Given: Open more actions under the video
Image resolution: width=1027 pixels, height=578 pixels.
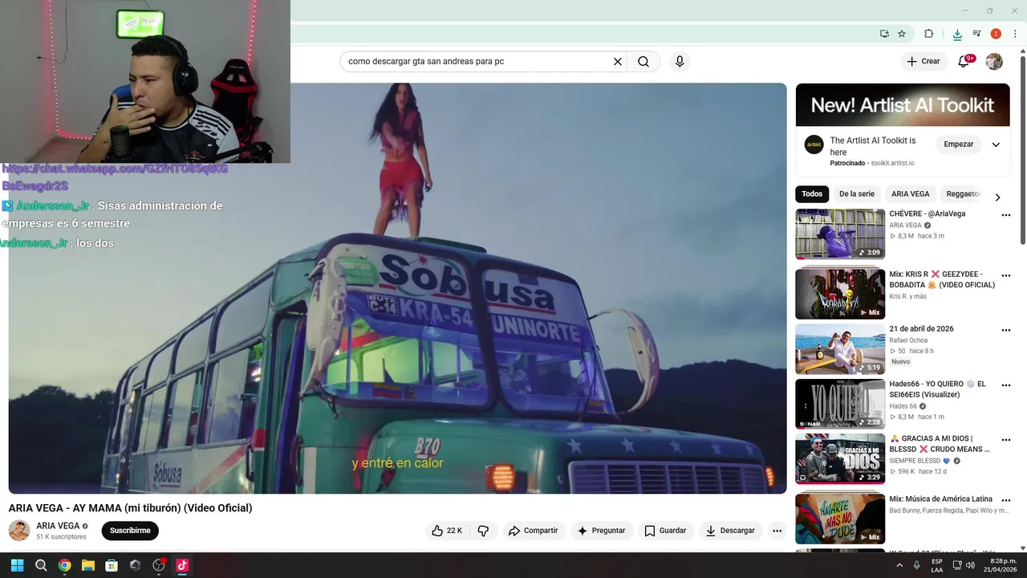Looking at the screenshot, I should tap(777, 531).
